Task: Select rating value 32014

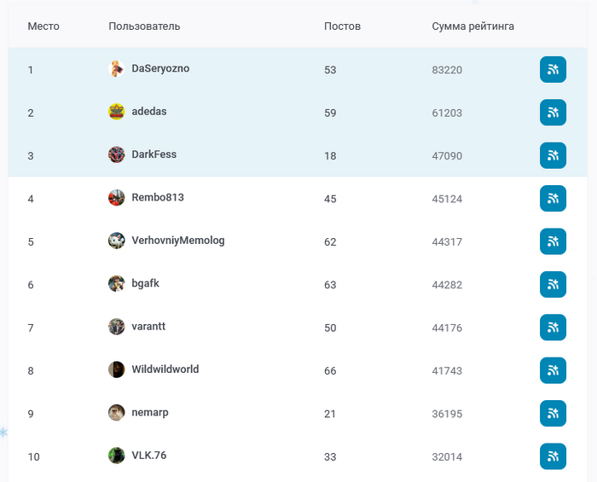Action: click(x=447, y=457)
